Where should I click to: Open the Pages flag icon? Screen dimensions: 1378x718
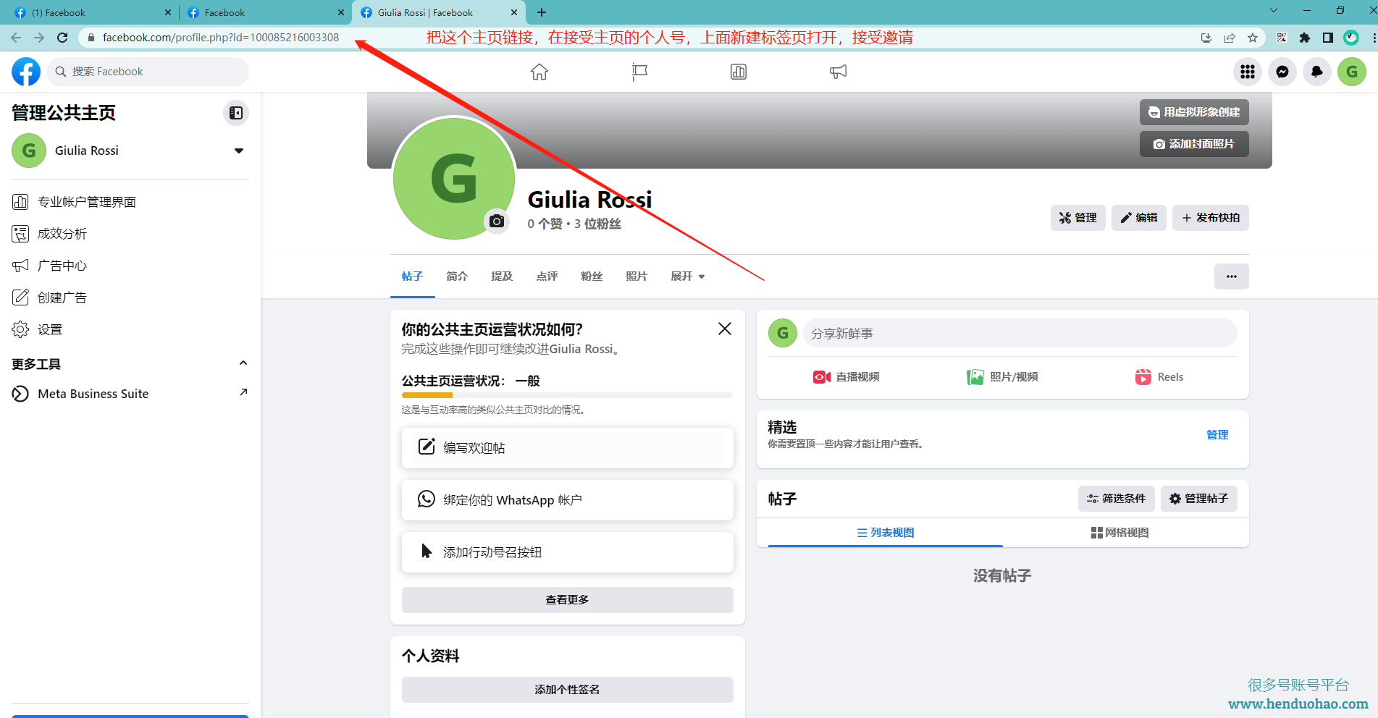click(639, 72)
